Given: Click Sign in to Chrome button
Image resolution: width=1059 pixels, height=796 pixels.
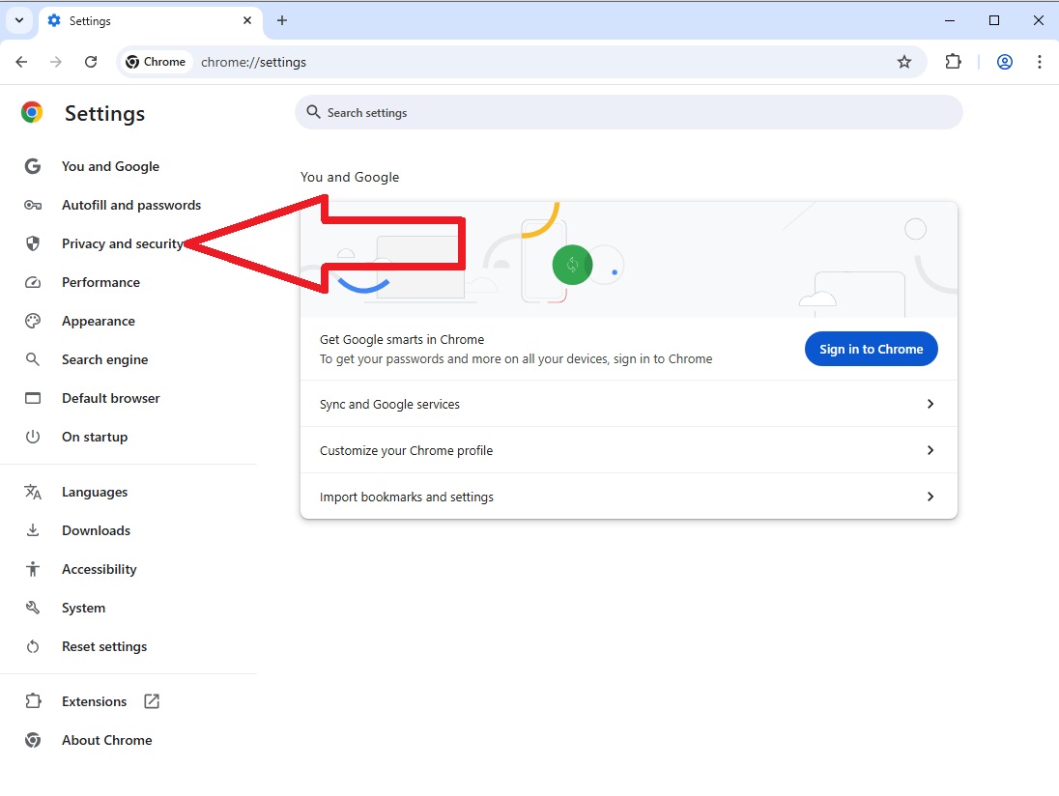Looking at the screenshot, I should click(871, 349).
